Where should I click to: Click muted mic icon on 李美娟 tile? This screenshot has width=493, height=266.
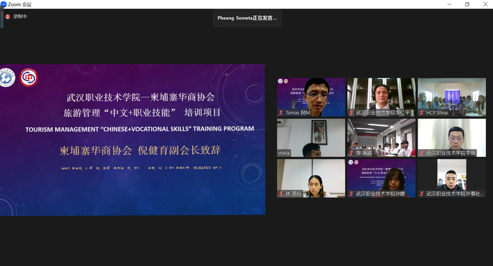352,153
